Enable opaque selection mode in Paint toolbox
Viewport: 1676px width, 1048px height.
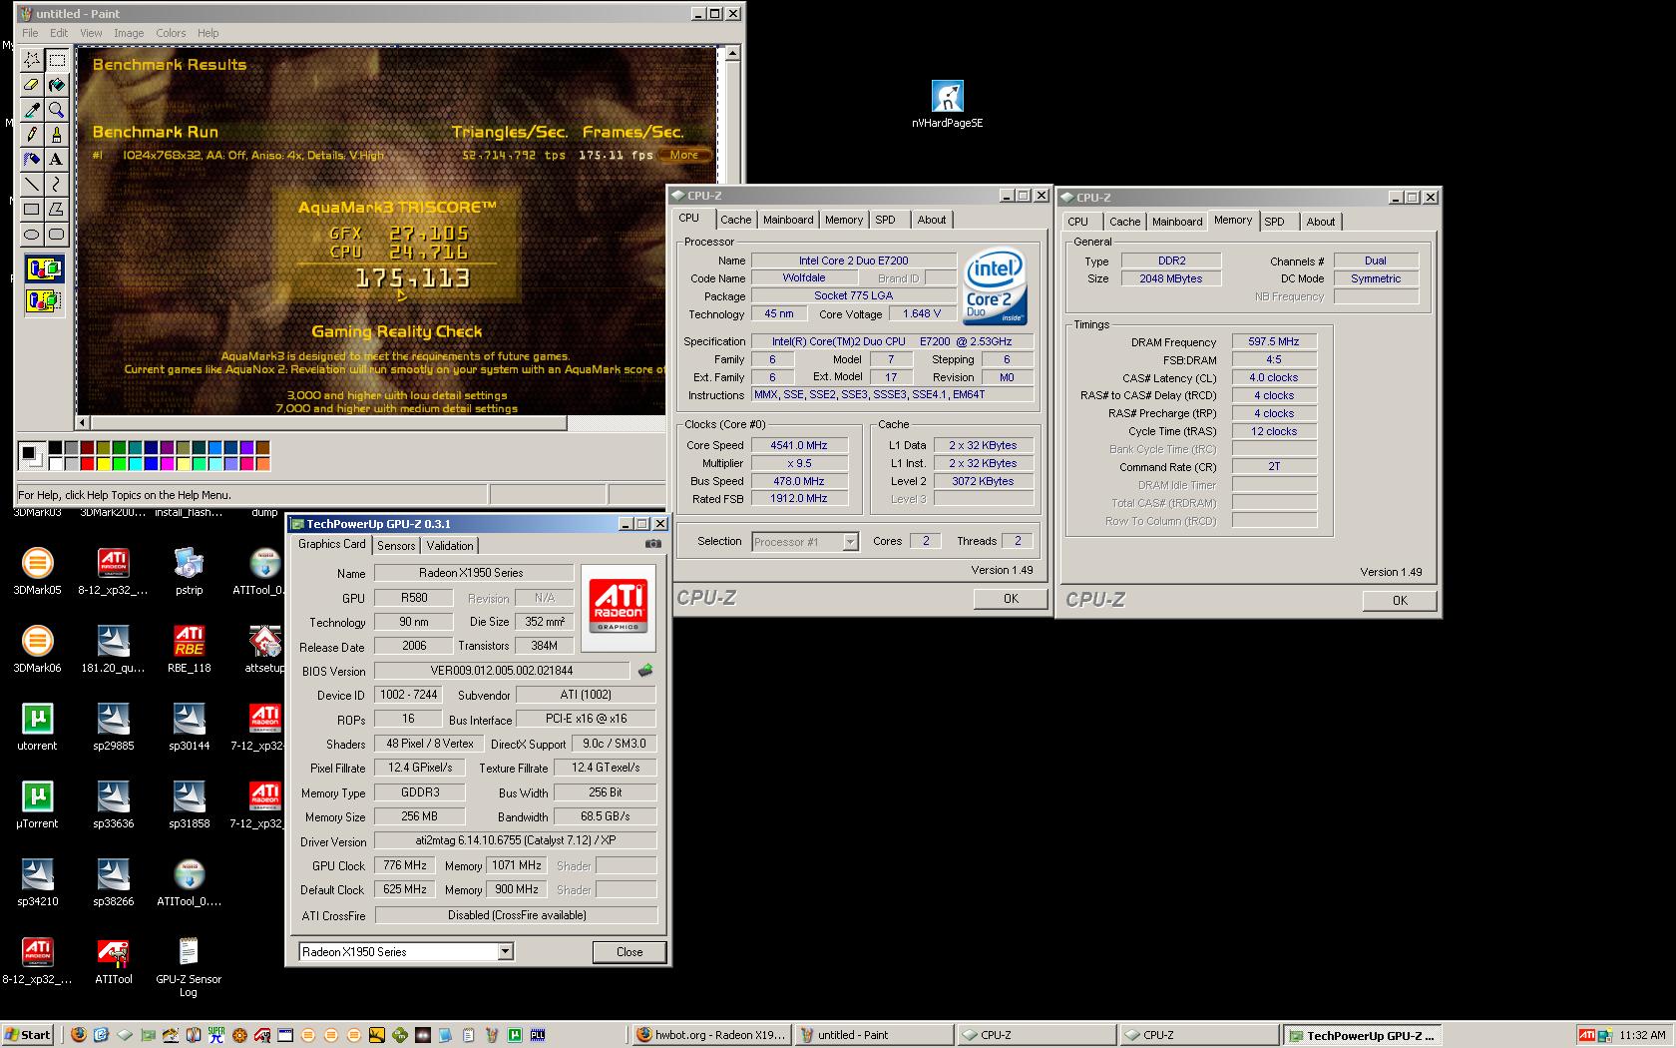click(x=44, y=268)
